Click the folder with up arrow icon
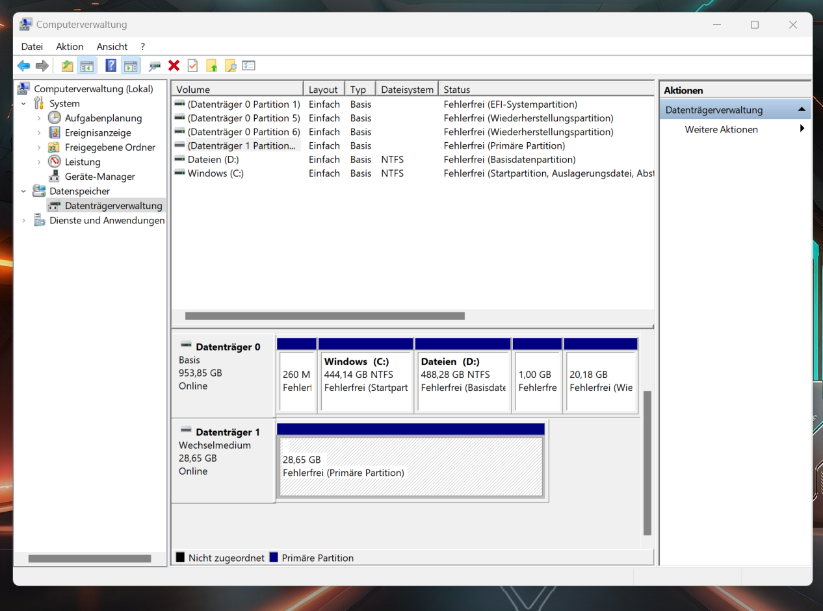 point(211,65)
